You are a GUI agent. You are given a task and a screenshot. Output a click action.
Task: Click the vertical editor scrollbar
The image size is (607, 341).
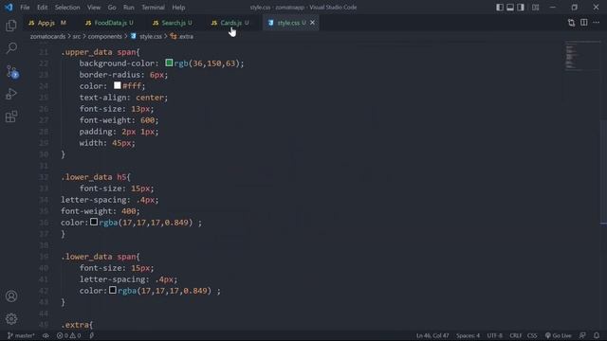click(603, 172)
